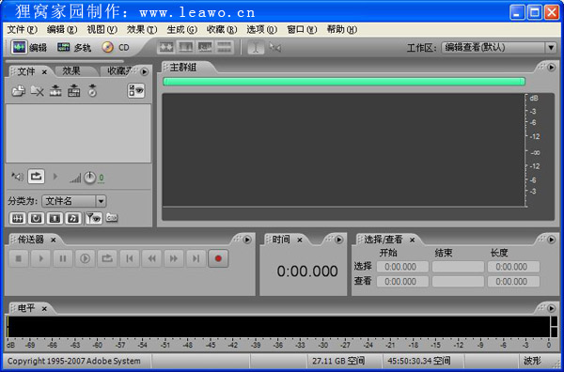Click the small preview play arrow in Files panel
The image size is (564, 372).
55,177
